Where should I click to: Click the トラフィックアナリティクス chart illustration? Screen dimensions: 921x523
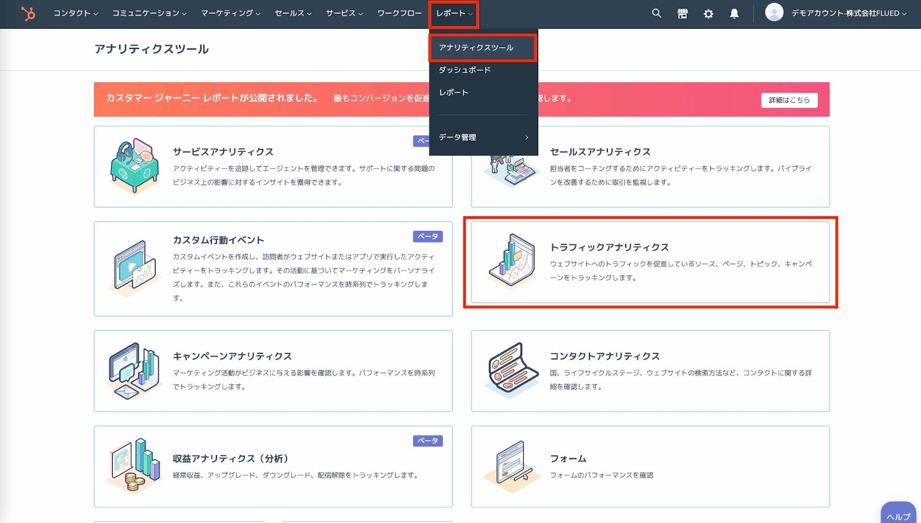[512, 261]
